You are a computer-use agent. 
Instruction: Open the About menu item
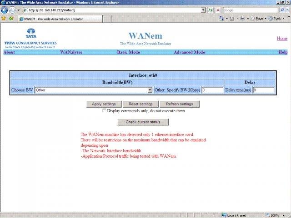point(9,52)
